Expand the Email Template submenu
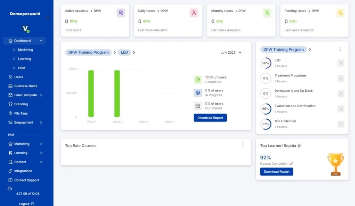This screenshot has width=355, height=206. (41, 95)
